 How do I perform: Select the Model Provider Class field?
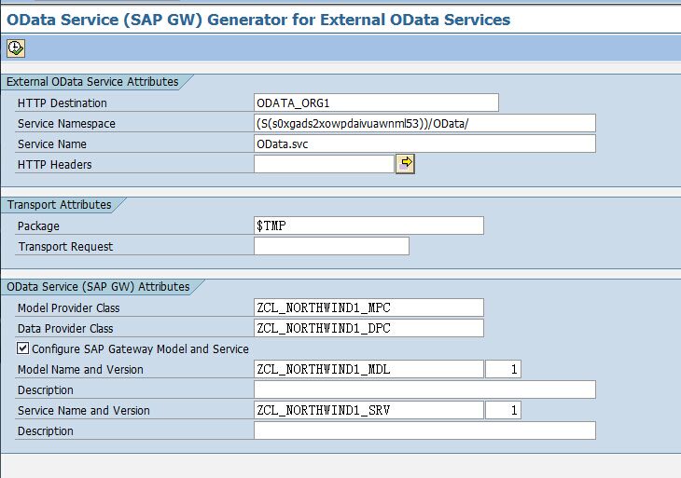368,307
